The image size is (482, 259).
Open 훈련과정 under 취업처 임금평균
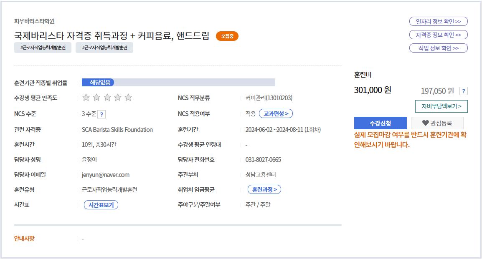tap(264, 190)
